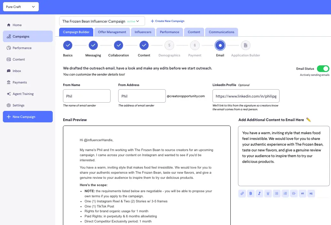Toggle italic formatting in the editor
331x225 pixels.
pos(259,193)
